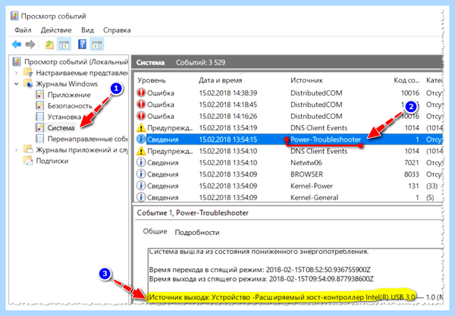Click event code 7021 cell
455x316 pixels.
coord(412,163)
